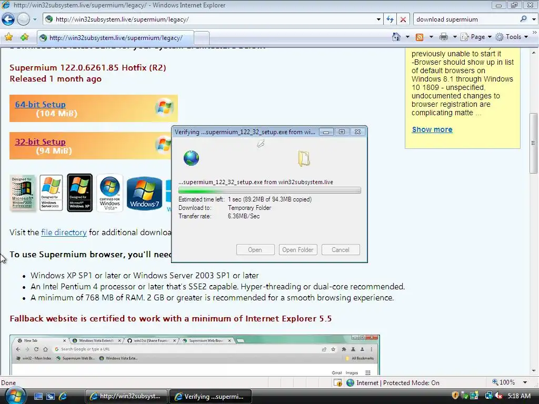Click the 64-bit Setup download link
The height and width of the screenshot is (404, 539).
tap(40, 105)
